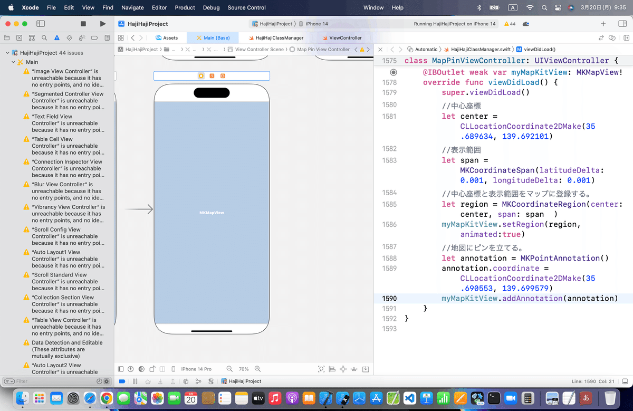Open the viewDidLoad() jump bar menu
Image resolution: width=633 pixels, height=411 pixels.
tap(536, 49)
